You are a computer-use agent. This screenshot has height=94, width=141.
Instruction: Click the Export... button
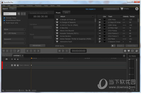[x=120, y=46]
